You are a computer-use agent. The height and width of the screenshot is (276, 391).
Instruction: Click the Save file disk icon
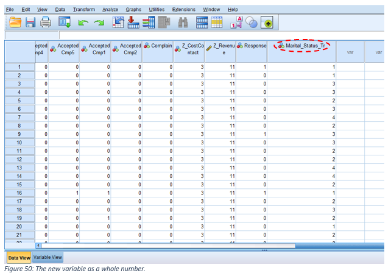pos(30,23)
